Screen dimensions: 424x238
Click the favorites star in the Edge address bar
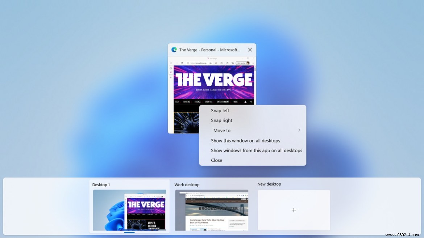coord(227,63)
